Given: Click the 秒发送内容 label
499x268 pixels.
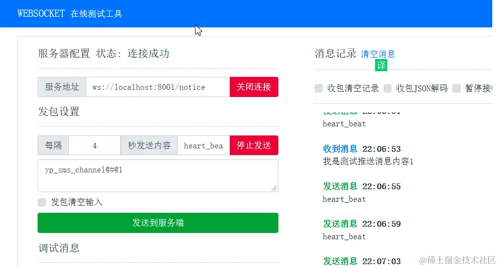Looking at the screenshot, I should click(149, 145).
